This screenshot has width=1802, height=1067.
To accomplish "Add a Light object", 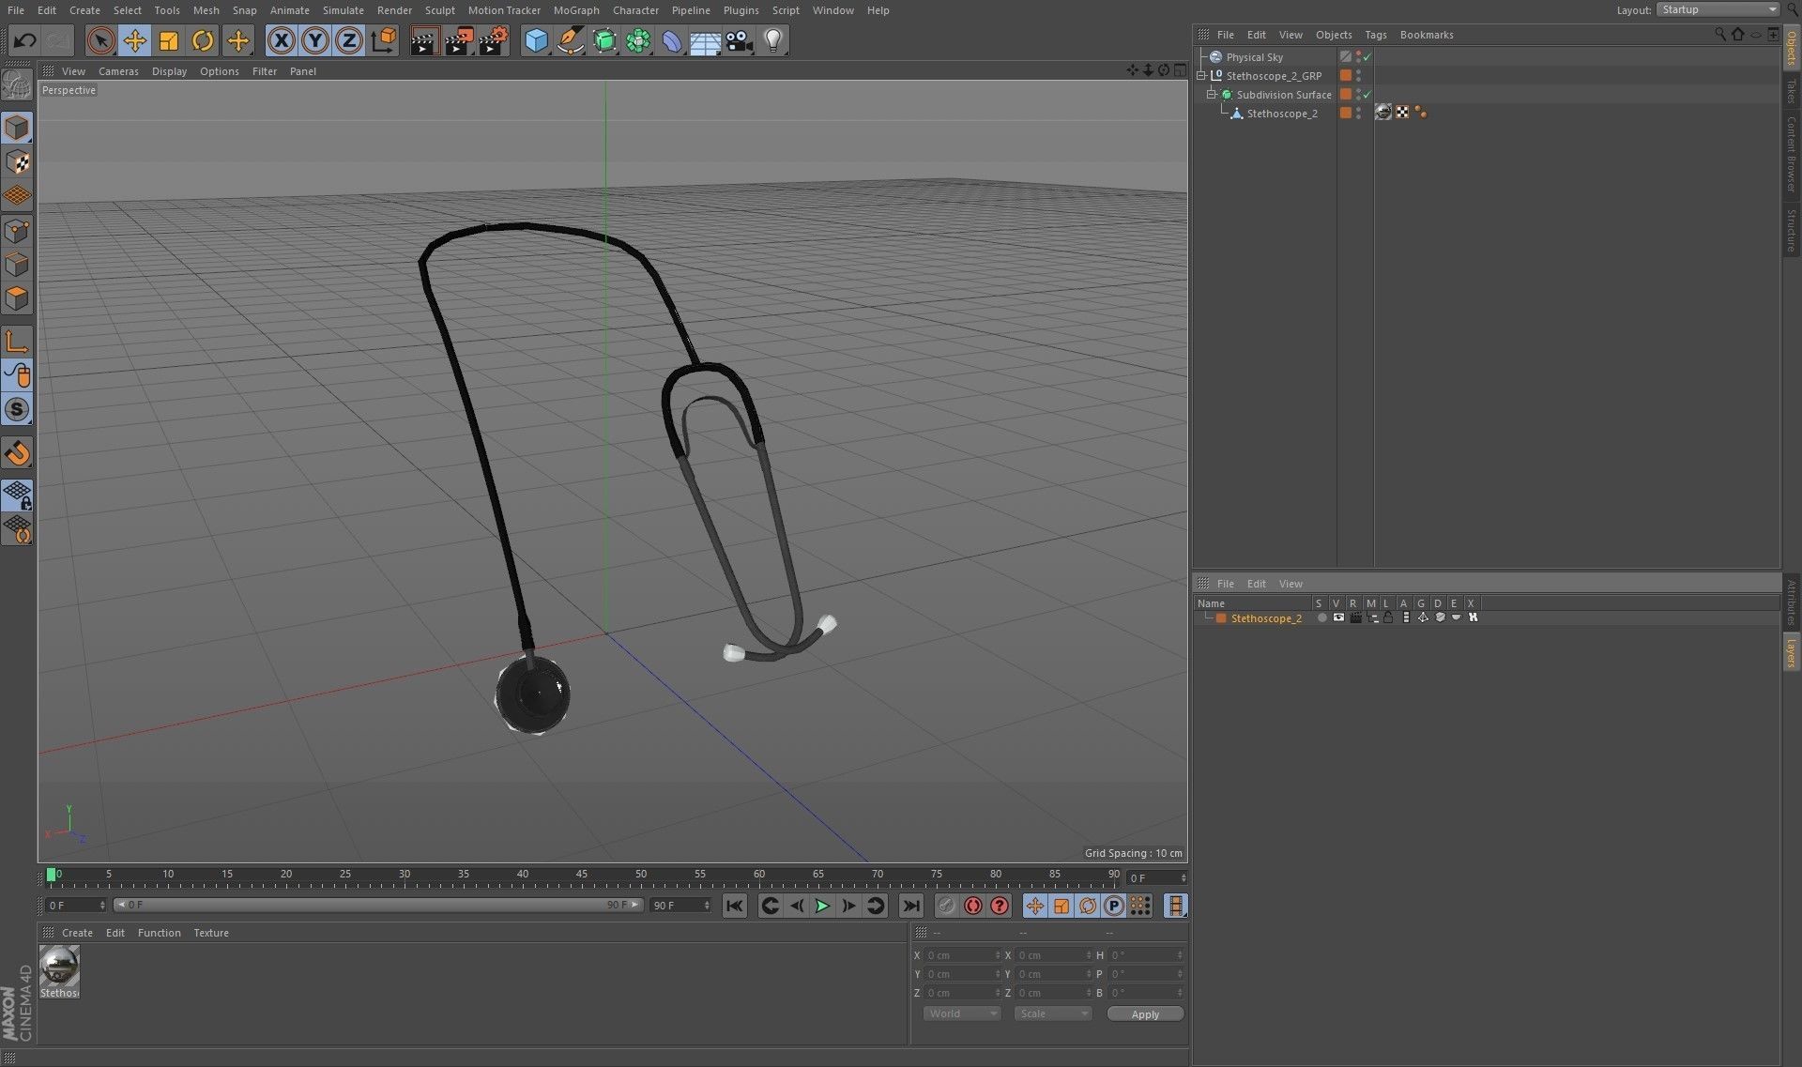I will click(x=773, y=40).
